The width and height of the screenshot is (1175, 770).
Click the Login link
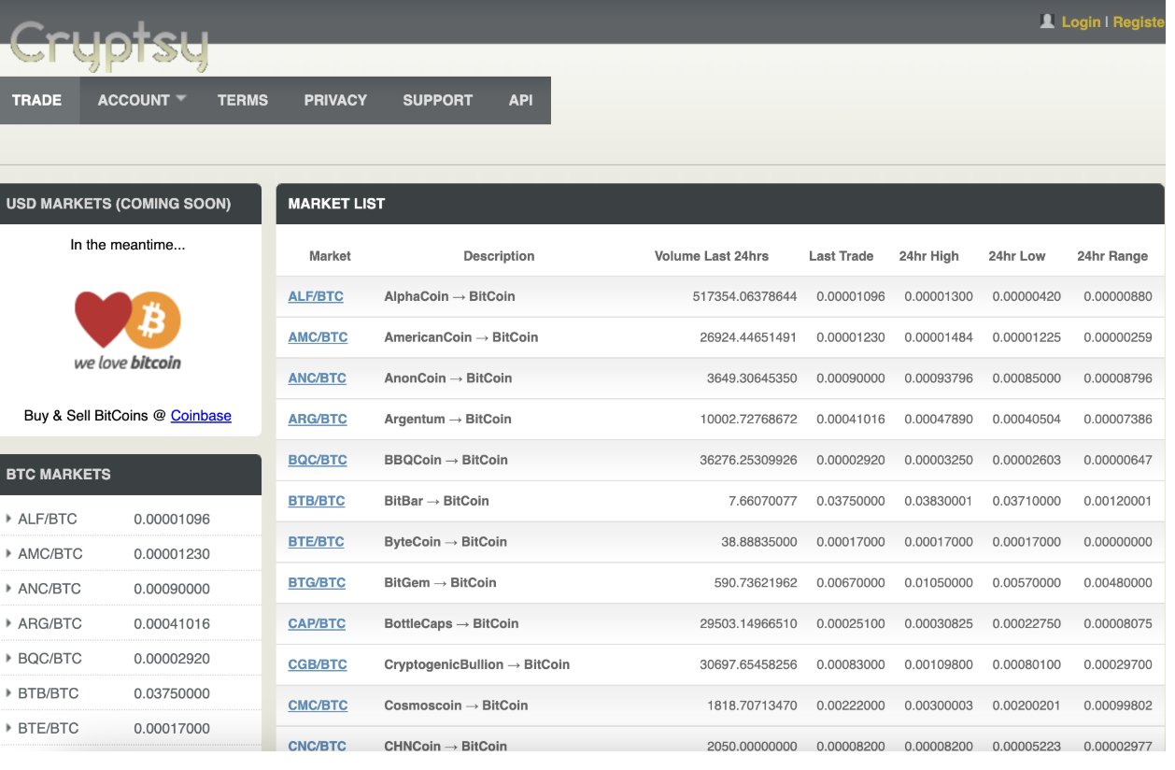click(1081, 21)
